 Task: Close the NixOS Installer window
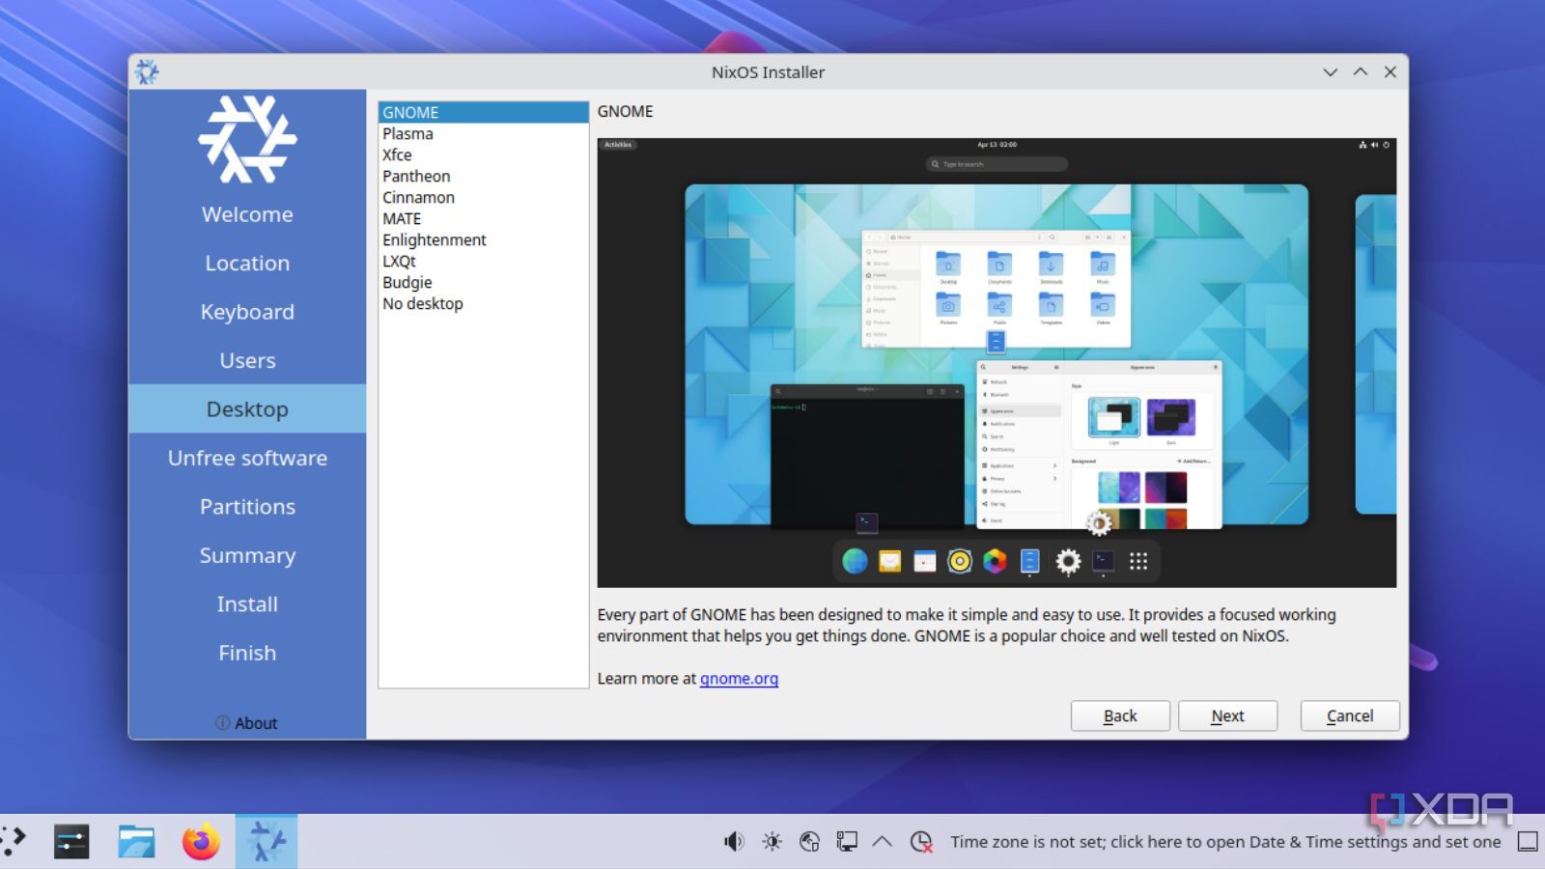point(1390,72)
